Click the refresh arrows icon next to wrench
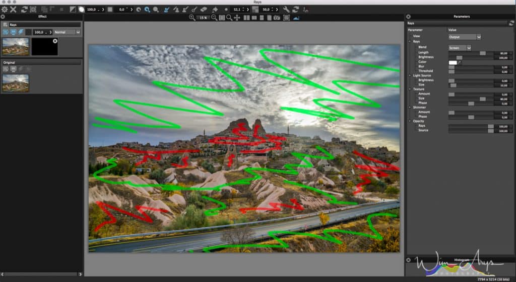This screenshot has height=282, width=516. point(295,10)
